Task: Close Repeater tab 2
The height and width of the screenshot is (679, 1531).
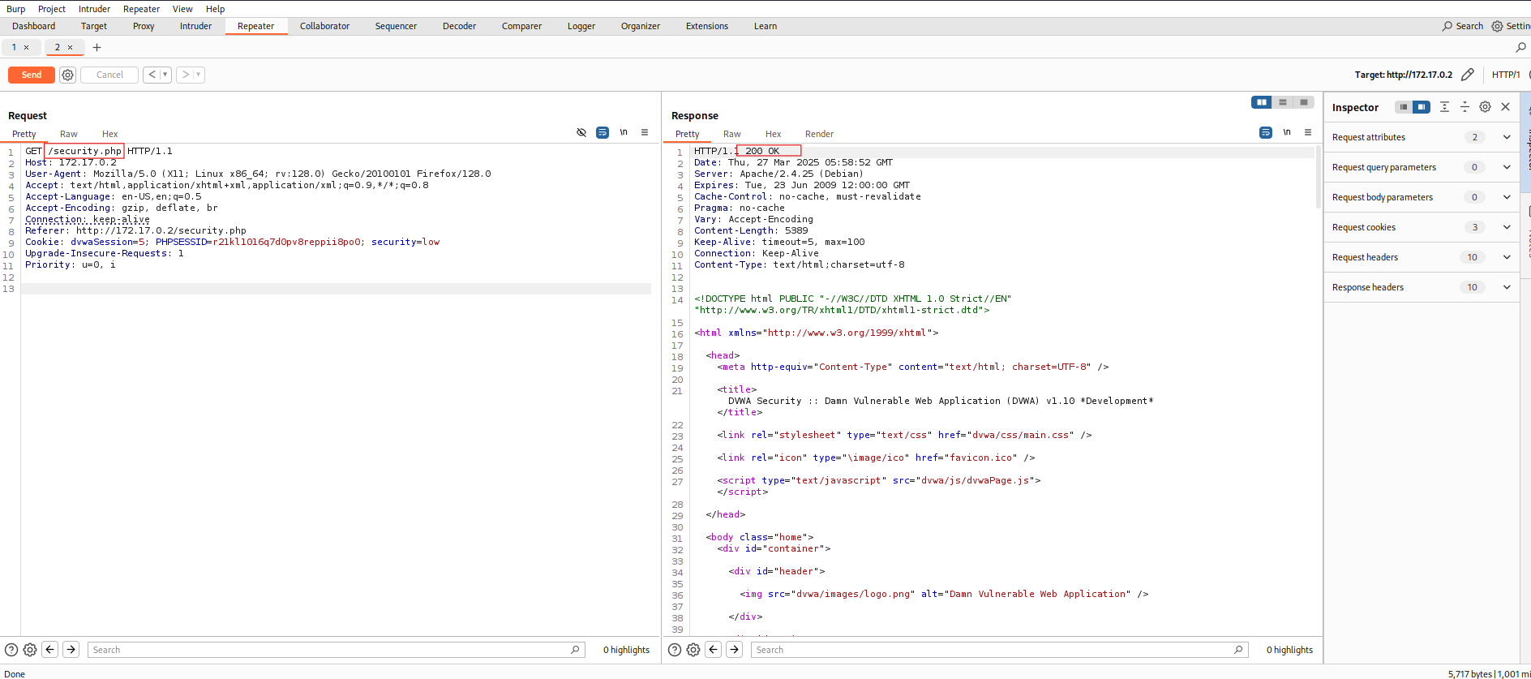Action: 70,47
